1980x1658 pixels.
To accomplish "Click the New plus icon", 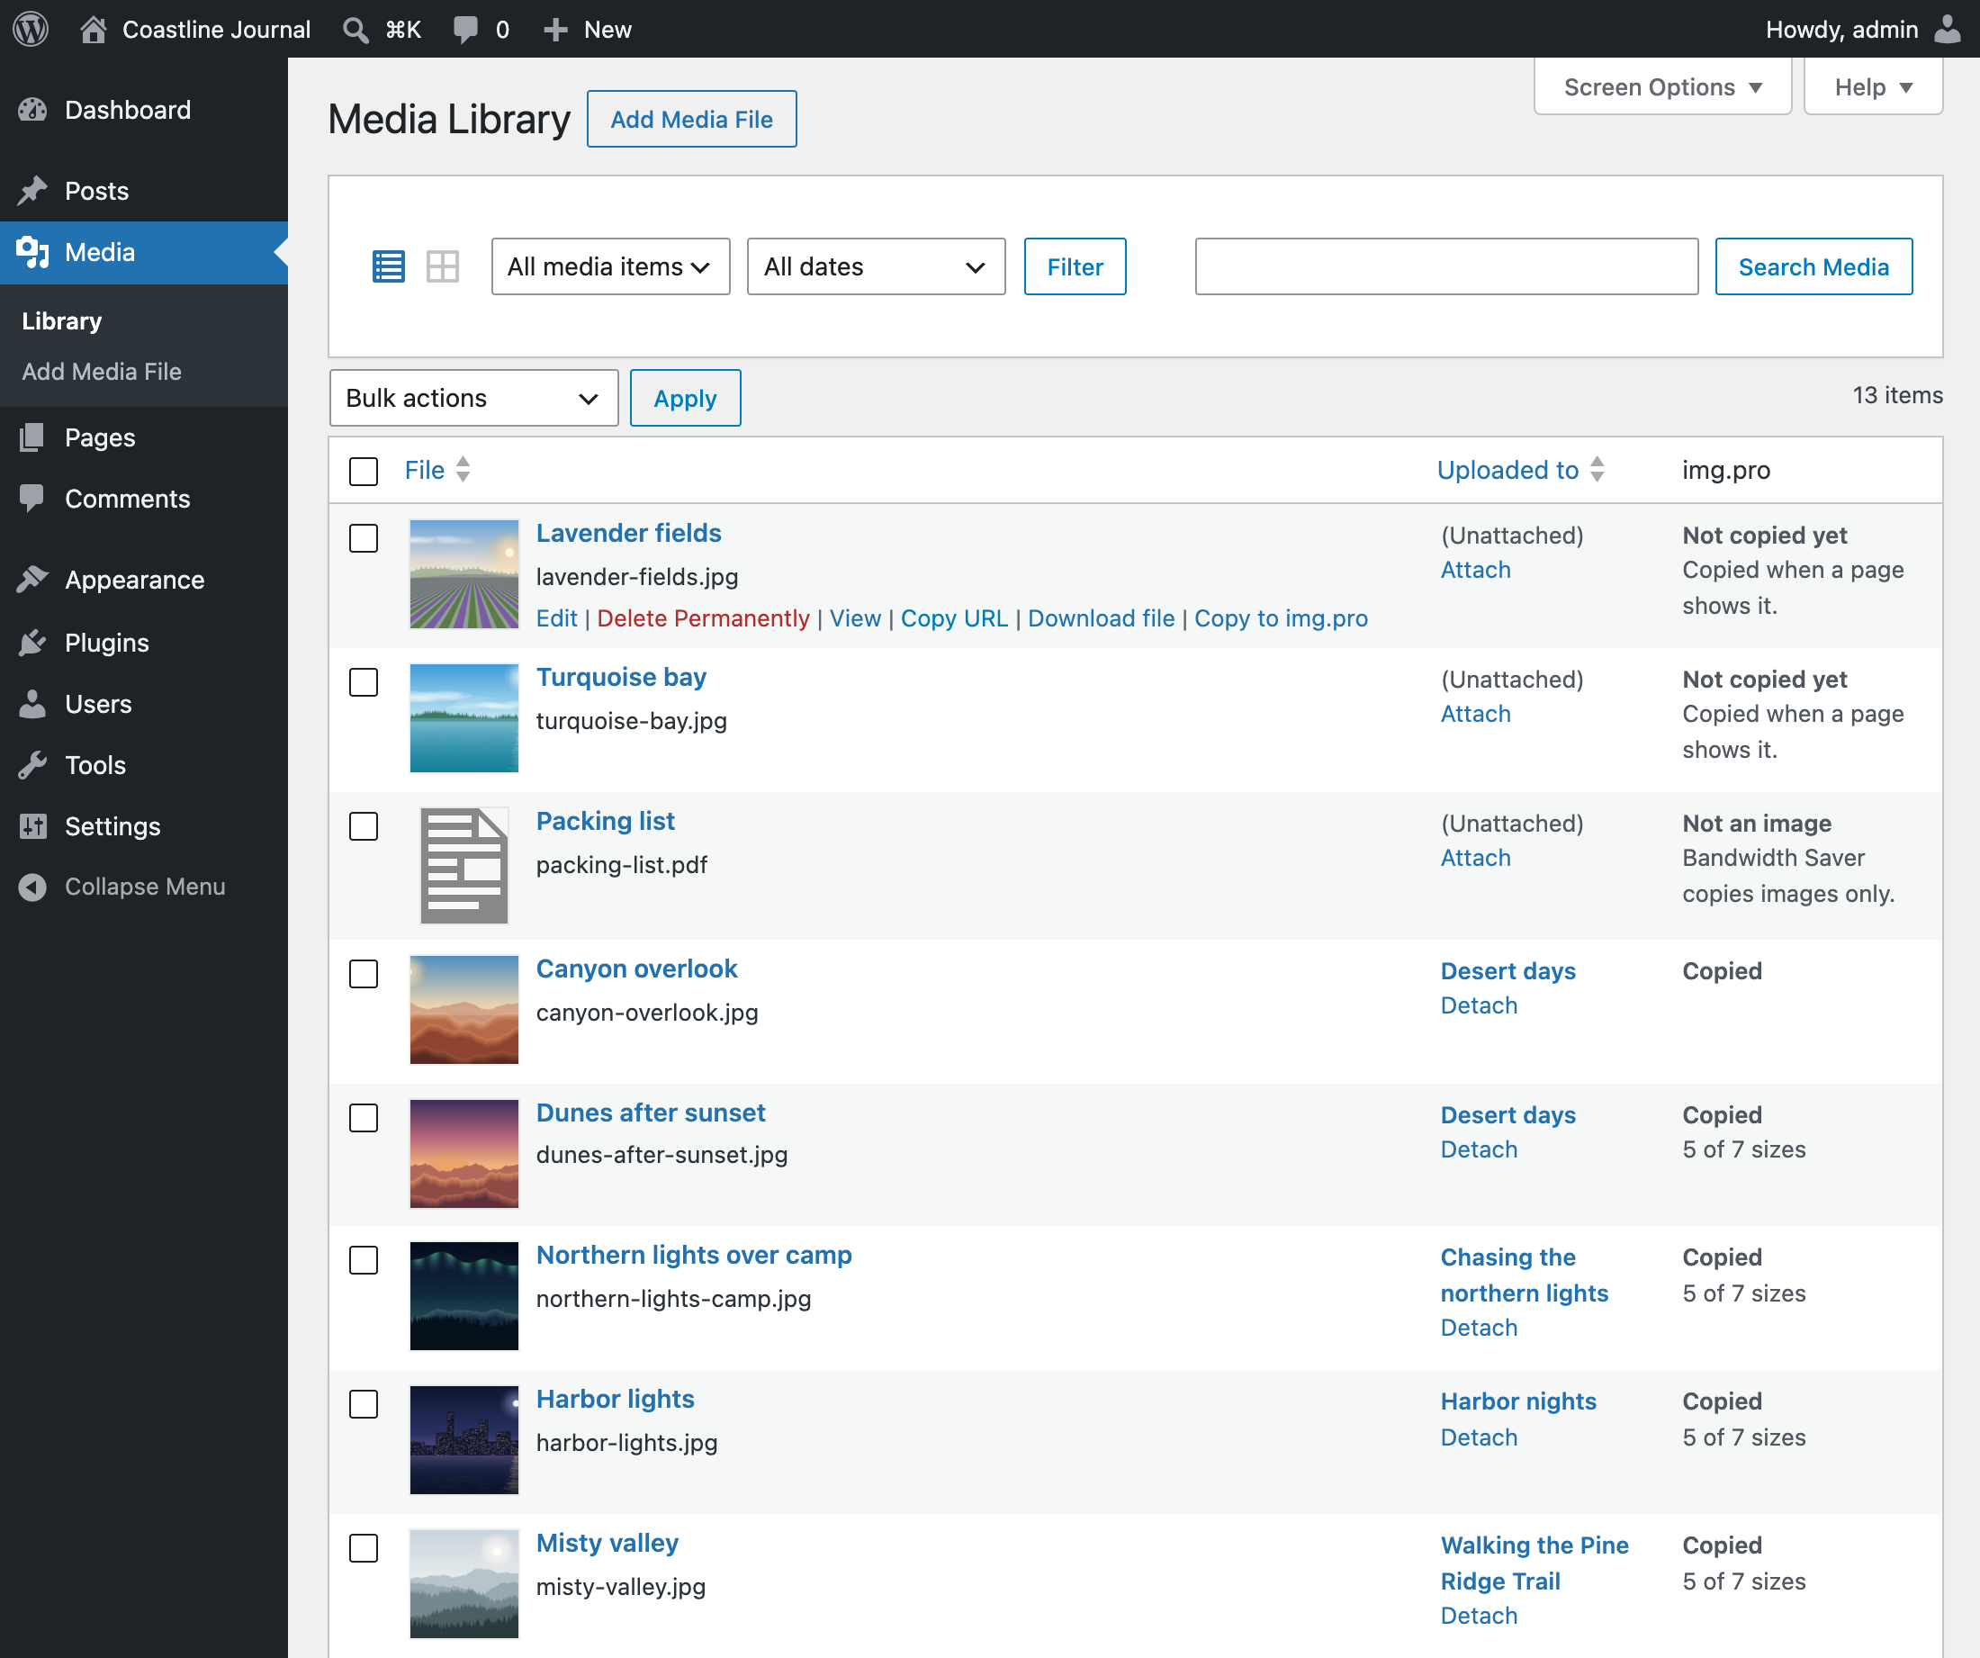I will coord(555,29).
